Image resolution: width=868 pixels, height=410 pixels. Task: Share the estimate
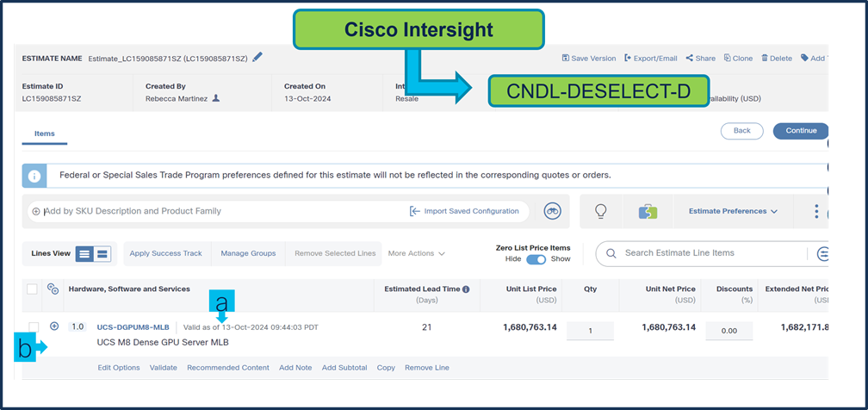click(x=700, y=59)
